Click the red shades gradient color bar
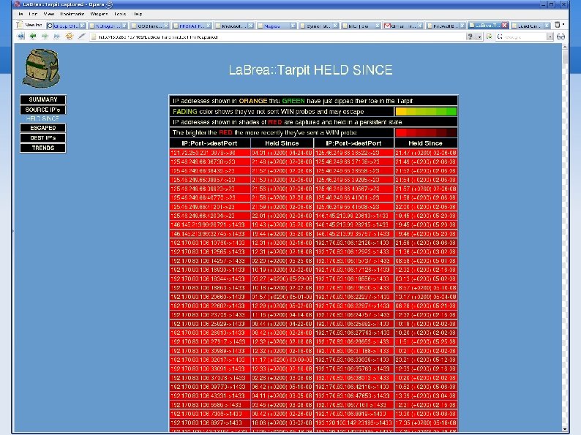 426,132
